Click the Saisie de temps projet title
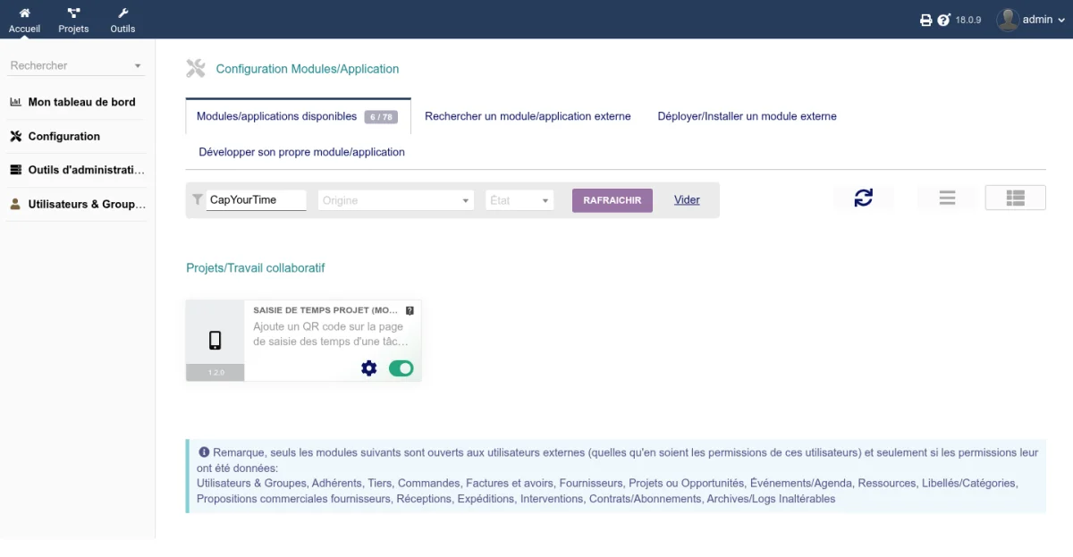Image resolution: width=1073 pixels, height=557 pixels. click(325, 310)
